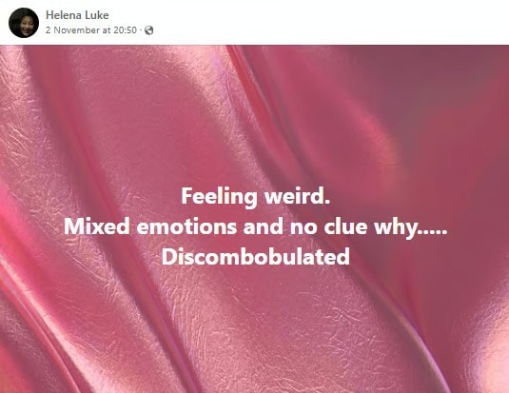Open the post timestamp 2 November at 20:50
The height and width of the screenshot is (393, 509).
pos(91,30)
